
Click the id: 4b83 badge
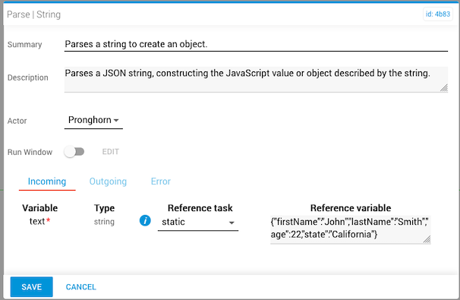(438, 14)
